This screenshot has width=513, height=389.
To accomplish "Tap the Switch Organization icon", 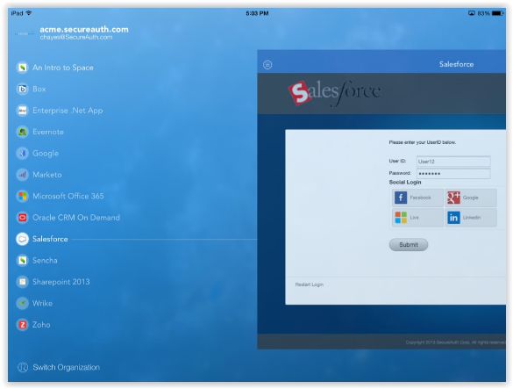I will click(23, 367).
